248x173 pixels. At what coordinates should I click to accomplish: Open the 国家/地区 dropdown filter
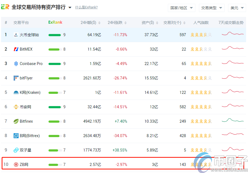click(182, 8)
